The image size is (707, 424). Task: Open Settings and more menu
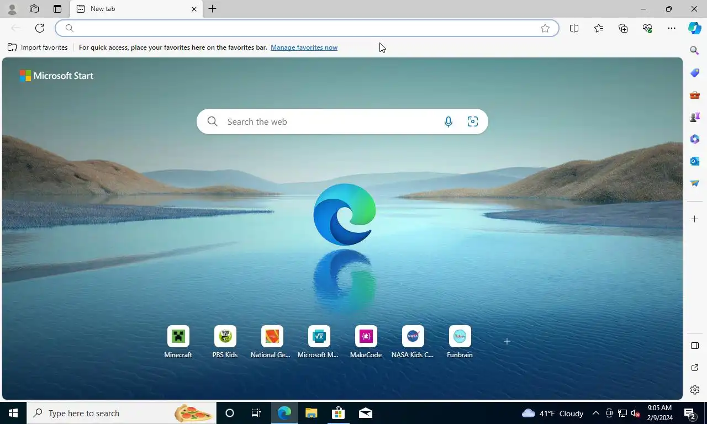point(672,28)
